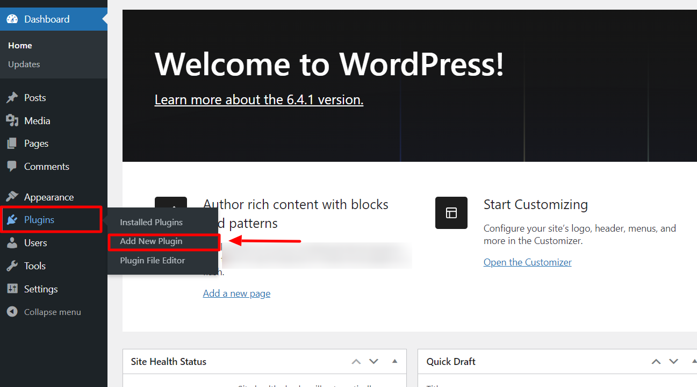Click the Pages icon in sidebar
This screenshot has width=697, height=387.
[x=12, y=144]
